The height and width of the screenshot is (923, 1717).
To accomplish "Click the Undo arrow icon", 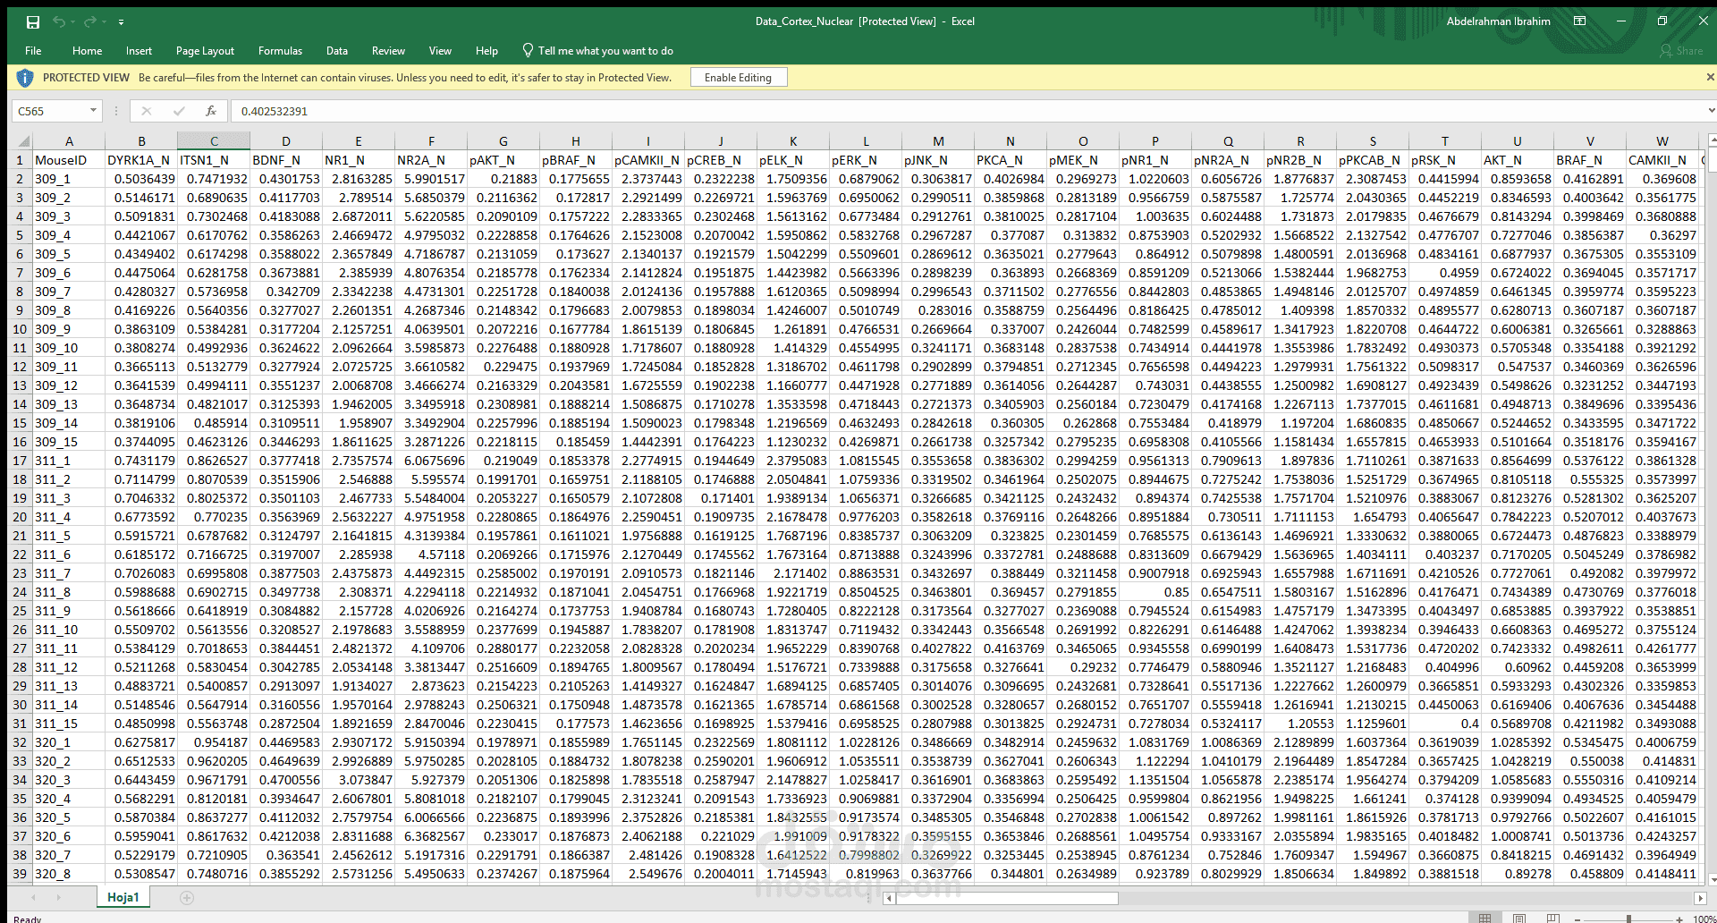I will (x=58, y=21).
